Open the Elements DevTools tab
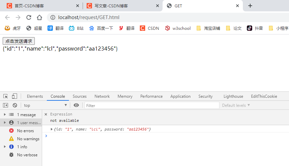289x166 pixels. [x=35, y=96]
